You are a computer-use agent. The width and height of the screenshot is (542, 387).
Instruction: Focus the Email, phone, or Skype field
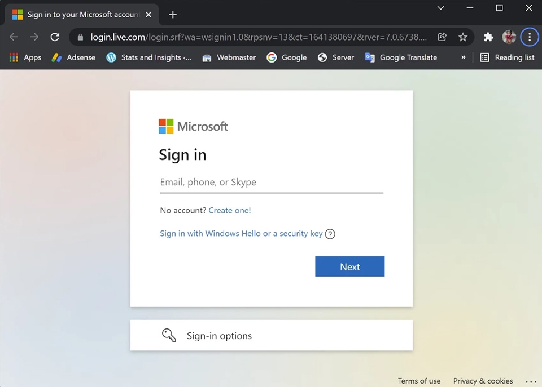click(x=272, y=182)
